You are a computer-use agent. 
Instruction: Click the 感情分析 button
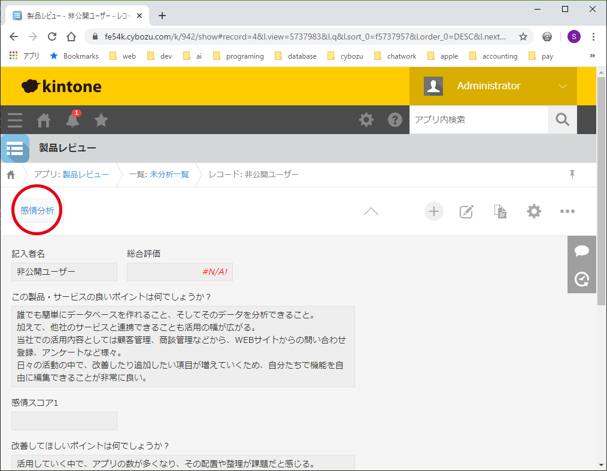point(37,211)
